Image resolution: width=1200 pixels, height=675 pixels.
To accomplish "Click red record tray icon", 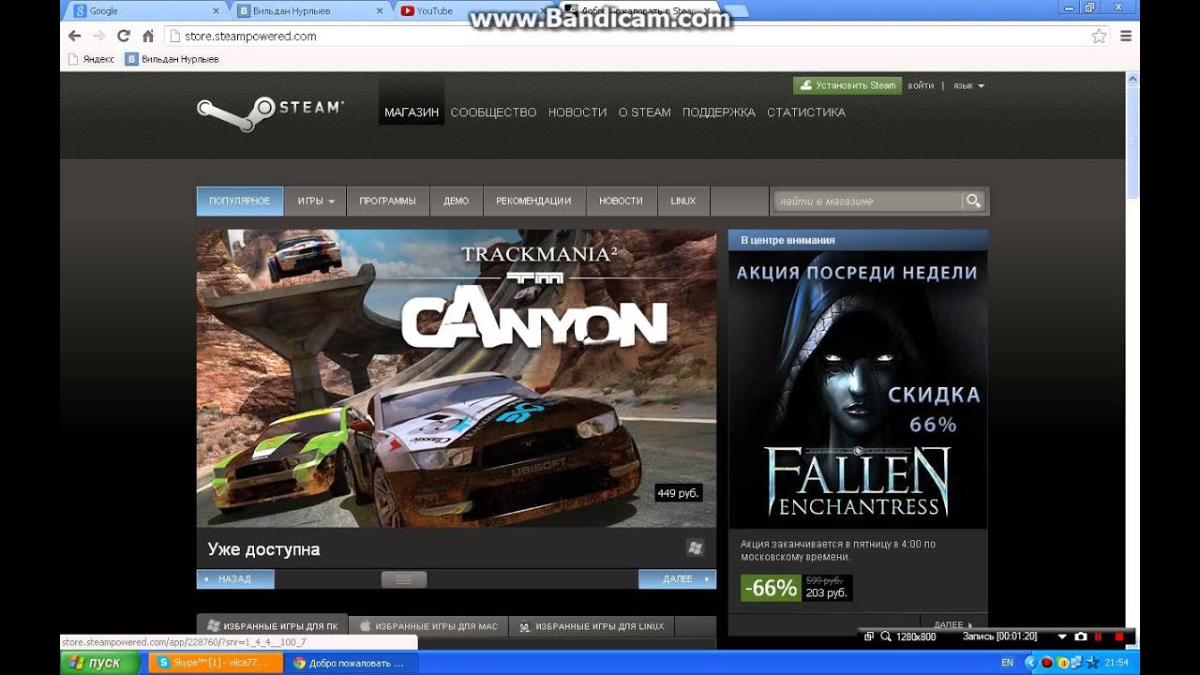I will click(1047, 662).
